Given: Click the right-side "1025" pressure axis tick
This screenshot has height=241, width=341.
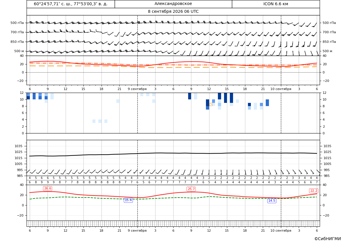Looking at the screenshot, I should pyautogui.click(x=327, y=152).
